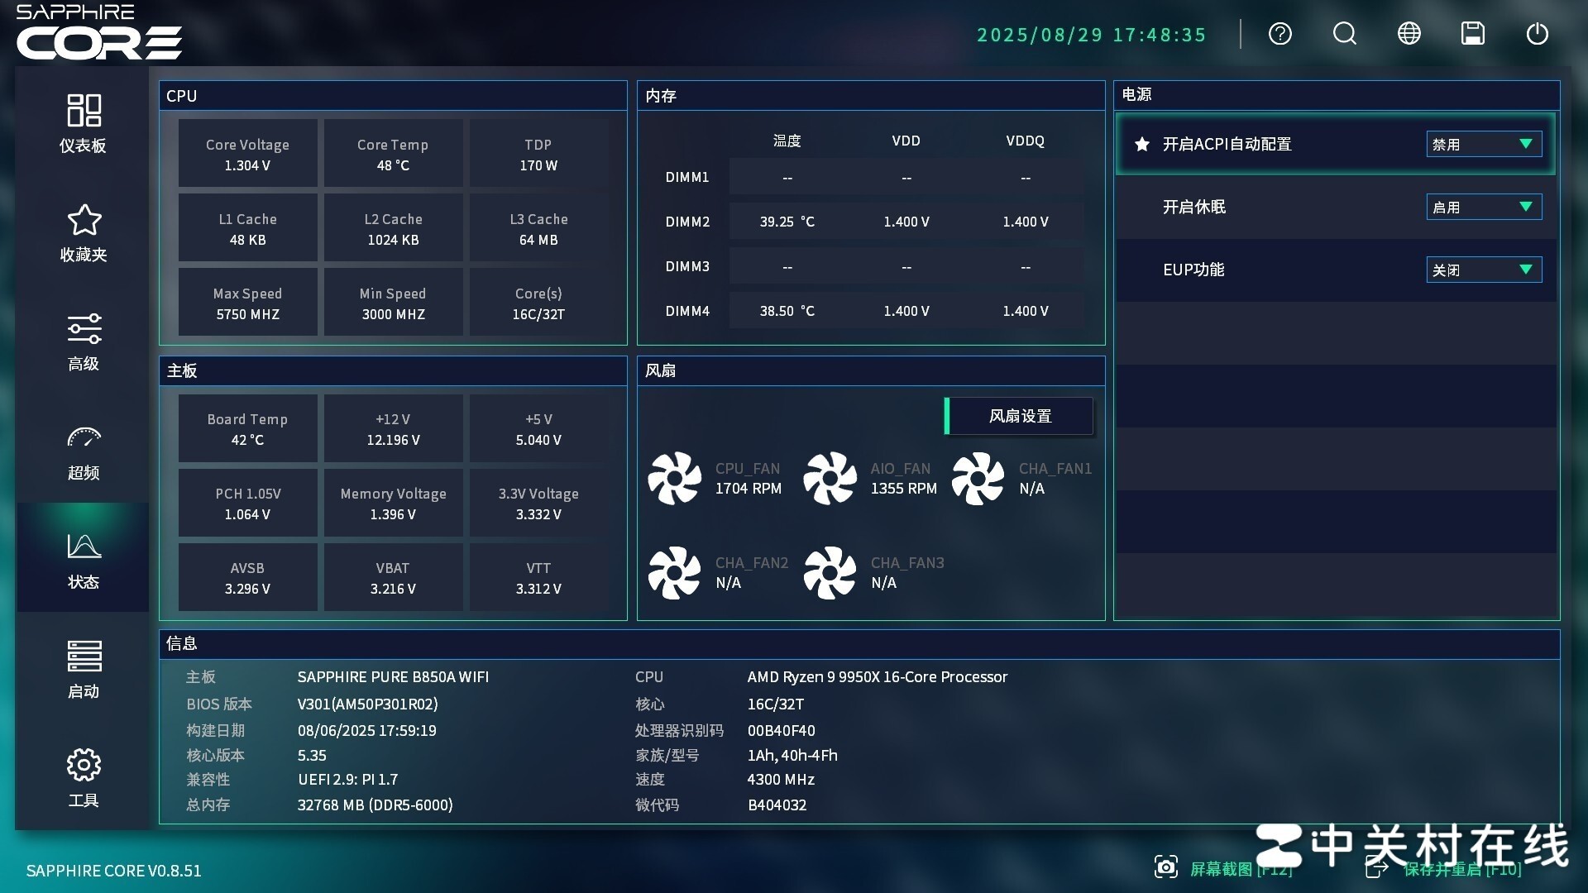The width and height of the screenshot is (1588, 893).
Task: Open the 高级 advanced settings section
Action: click(x=83, y=341)
